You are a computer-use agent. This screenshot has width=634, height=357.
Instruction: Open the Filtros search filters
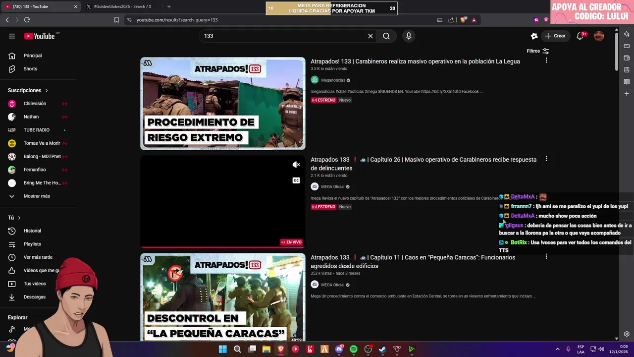[x=538, y=51]
